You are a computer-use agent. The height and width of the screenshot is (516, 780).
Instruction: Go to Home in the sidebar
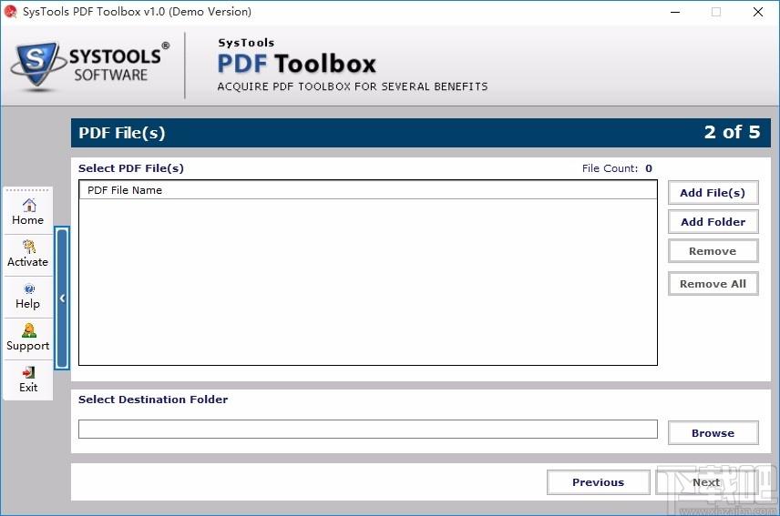[28, 212]
